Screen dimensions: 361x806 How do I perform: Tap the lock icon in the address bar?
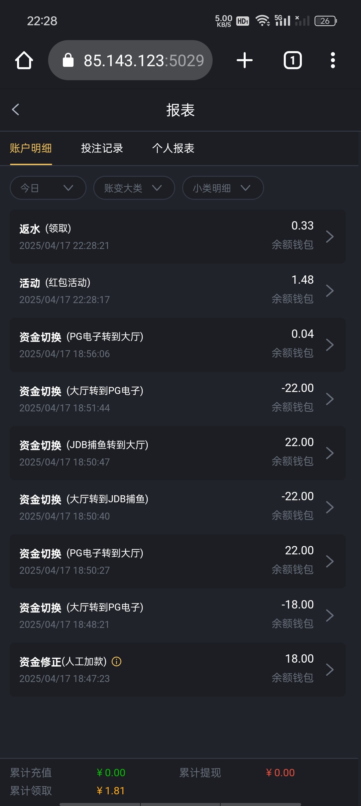[x=68, y=60]
